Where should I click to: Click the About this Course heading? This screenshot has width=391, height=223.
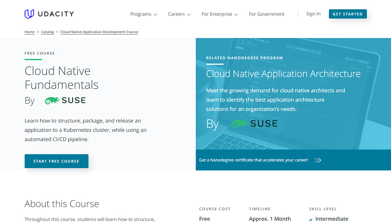pyautogui.click(x=62, y=204)
